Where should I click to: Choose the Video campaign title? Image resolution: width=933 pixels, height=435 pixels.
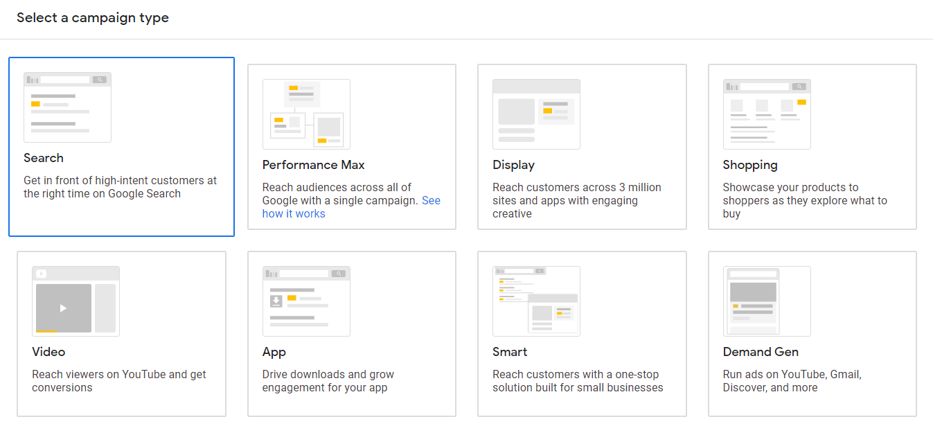[x=48, y=352]
